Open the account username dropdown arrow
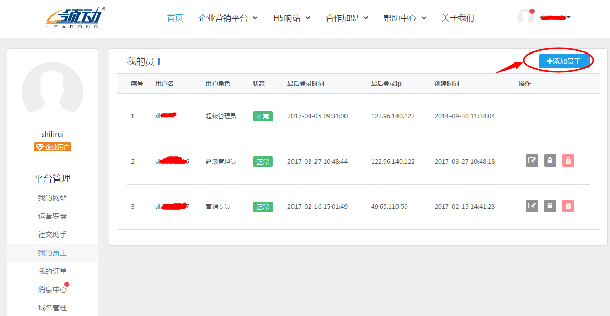 click(x=568, y=17)
